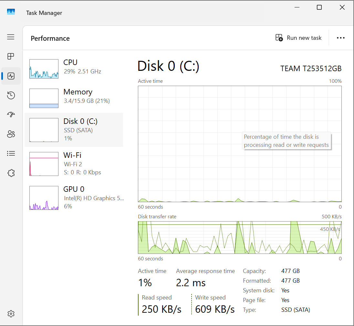Click the GPU 0 '6%' usage value
The image size is (354, 326).
tap(68, 206)
